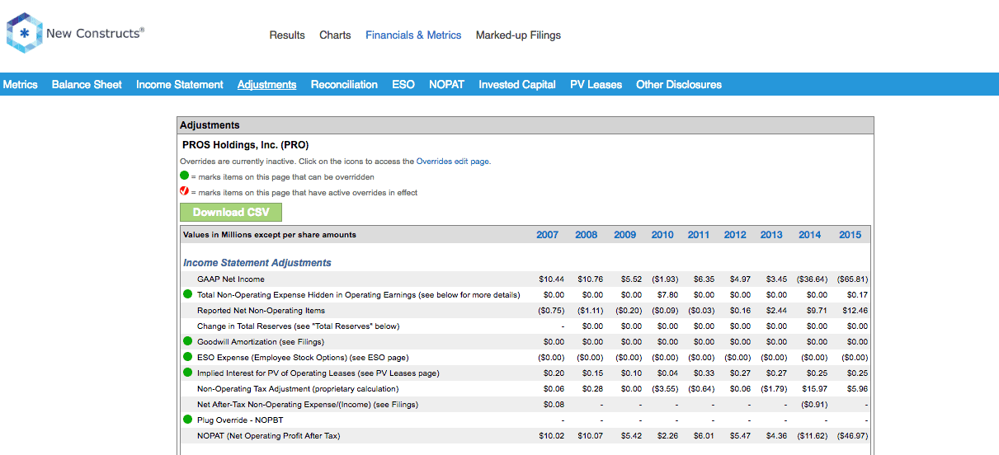Click Values in Millions except per share text
The image size is (999, 455).
270,235
